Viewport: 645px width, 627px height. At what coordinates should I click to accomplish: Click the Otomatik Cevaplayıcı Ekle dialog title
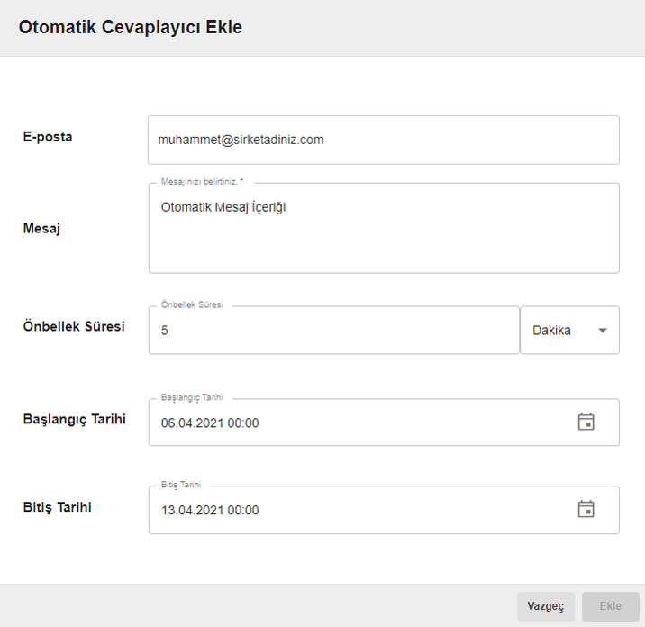pos(131,27)
